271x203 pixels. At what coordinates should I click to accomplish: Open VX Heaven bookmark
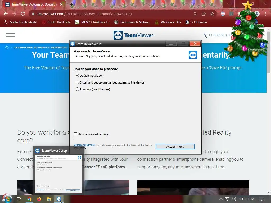[x=196, y=22]
